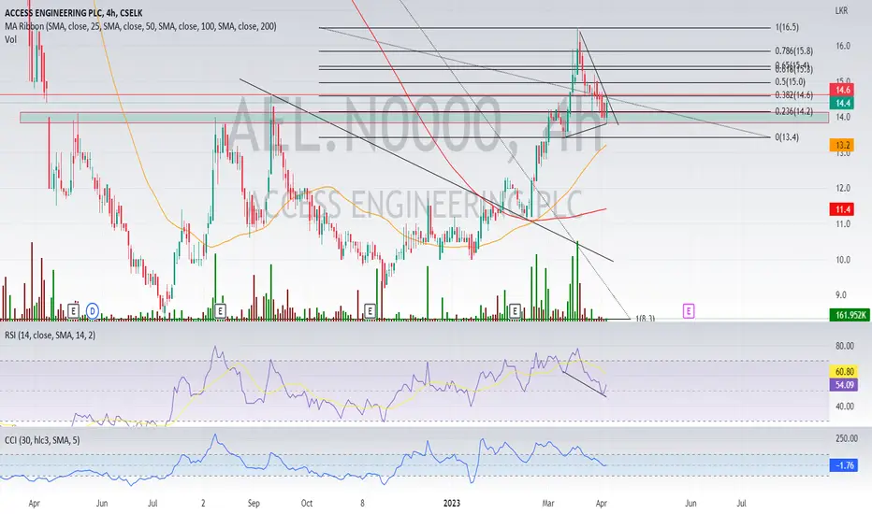
Task: Select the 0.786(15.8) Fibonacci level label
Action: [x=793, y=51]
